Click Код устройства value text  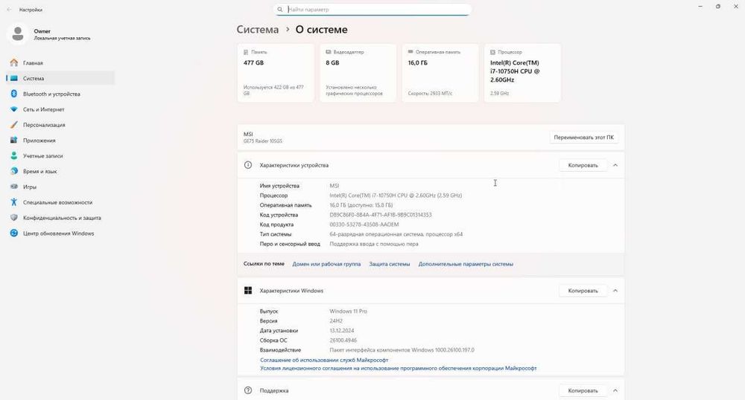pyautogui.click(x=381, y=215)
